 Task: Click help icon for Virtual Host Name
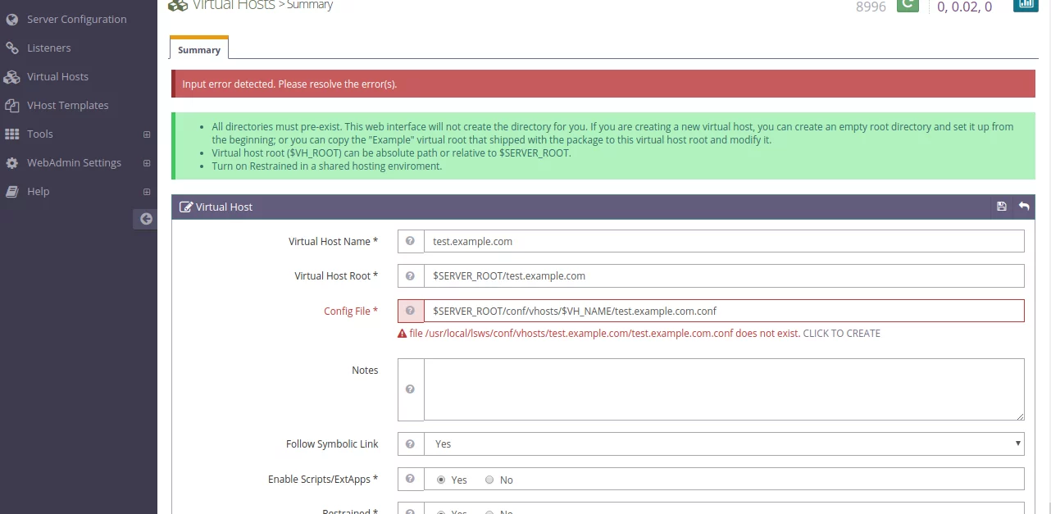411,241
